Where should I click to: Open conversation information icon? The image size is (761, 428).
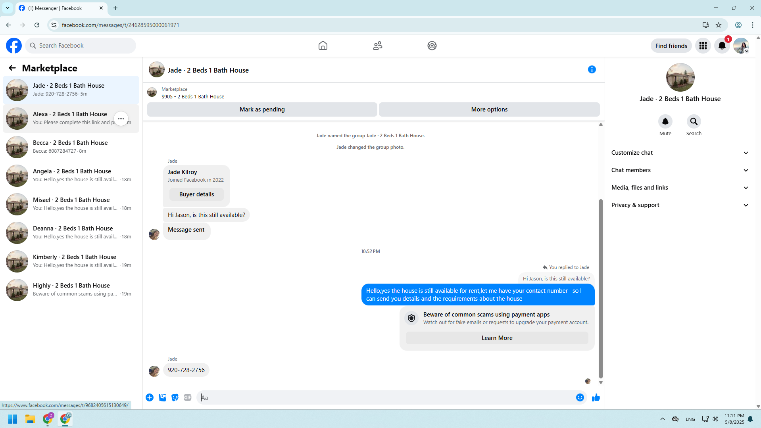click(x=592, y=69)
